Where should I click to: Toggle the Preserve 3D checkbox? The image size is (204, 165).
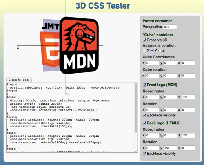point(144,40)
